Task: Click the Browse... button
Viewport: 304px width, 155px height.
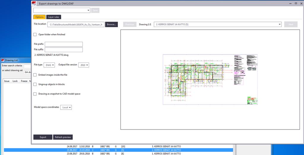Action: (x=112, y=25)
